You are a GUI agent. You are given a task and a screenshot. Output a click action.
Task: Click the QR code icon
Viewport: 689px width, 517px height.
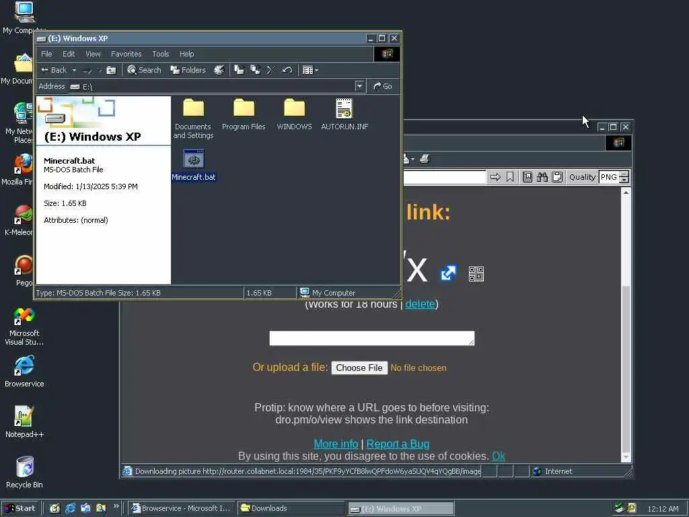(476, 274)
